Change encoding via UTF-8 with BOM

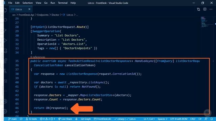(x=179, y=119)
